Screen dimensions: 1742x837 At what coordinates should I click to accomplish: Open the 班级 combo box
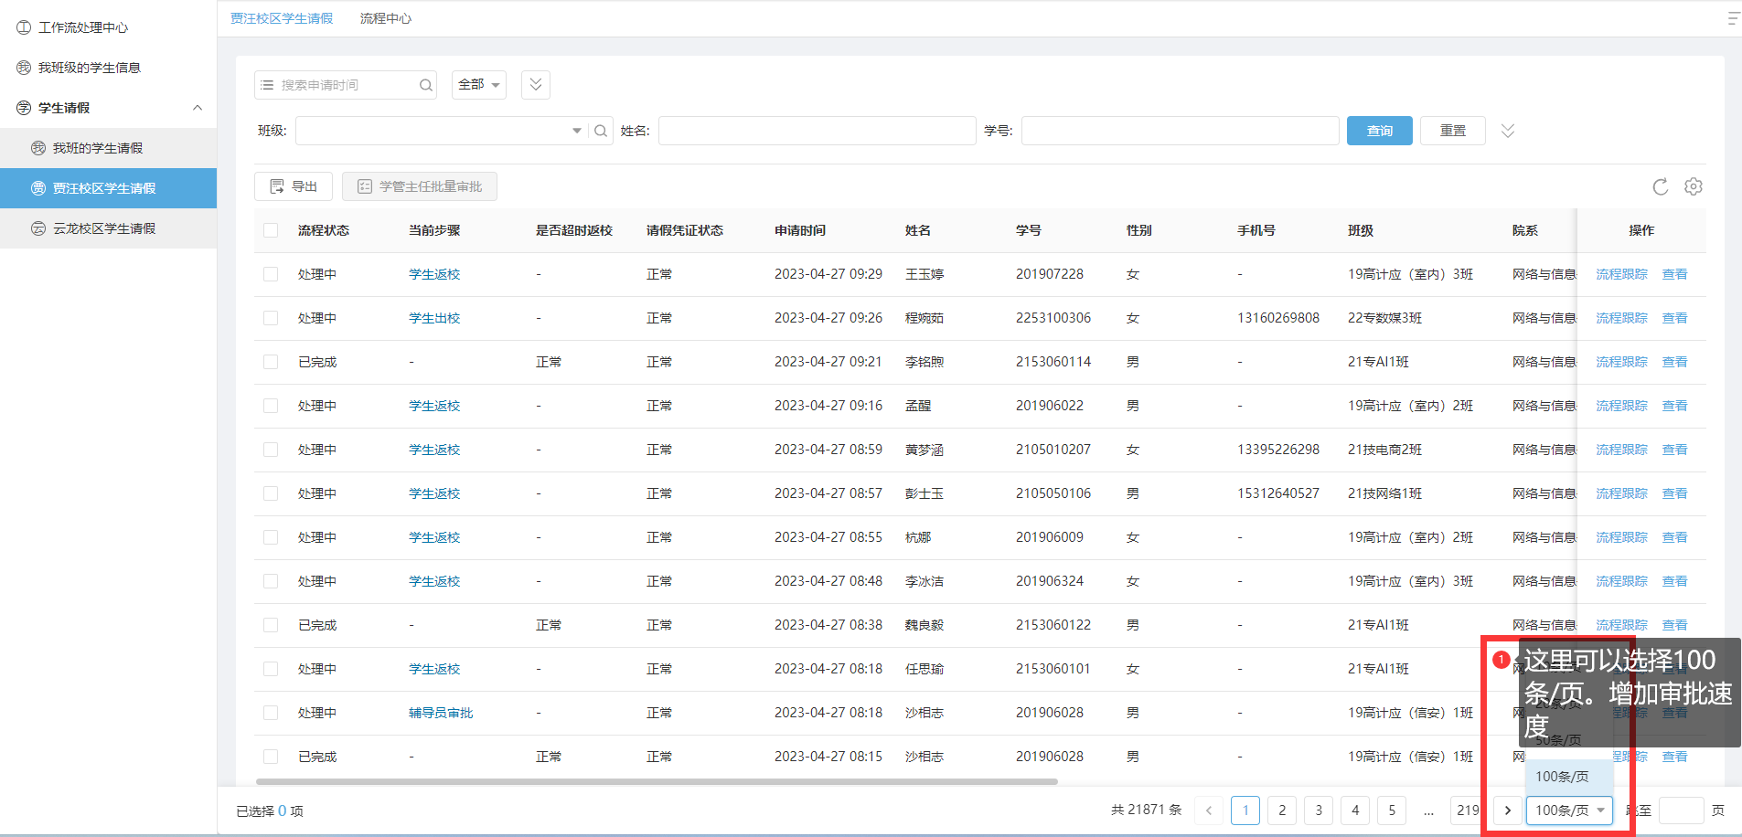click(441, 131)
